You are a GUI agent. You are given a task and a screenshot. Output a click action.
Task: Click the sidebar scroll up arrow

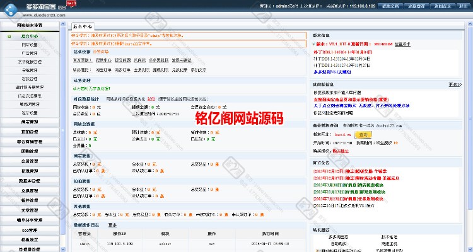point(62,25)
